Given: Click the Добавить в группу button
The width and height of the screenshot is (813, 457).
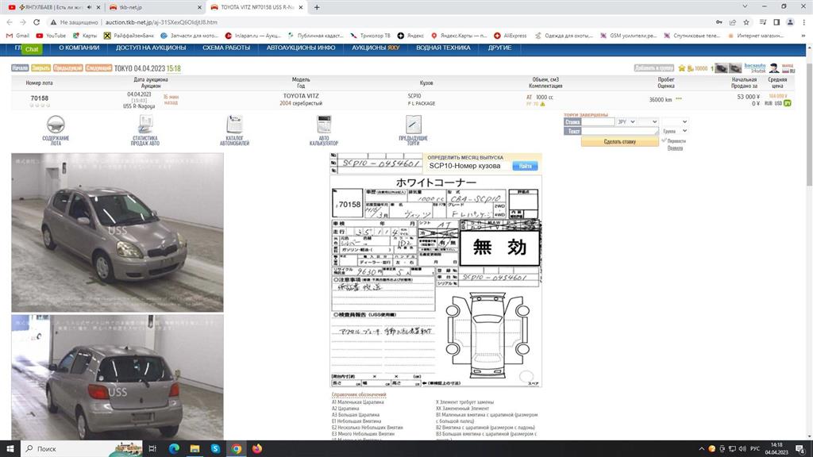Looking at the screenshot, I should [x=654, y=68].
